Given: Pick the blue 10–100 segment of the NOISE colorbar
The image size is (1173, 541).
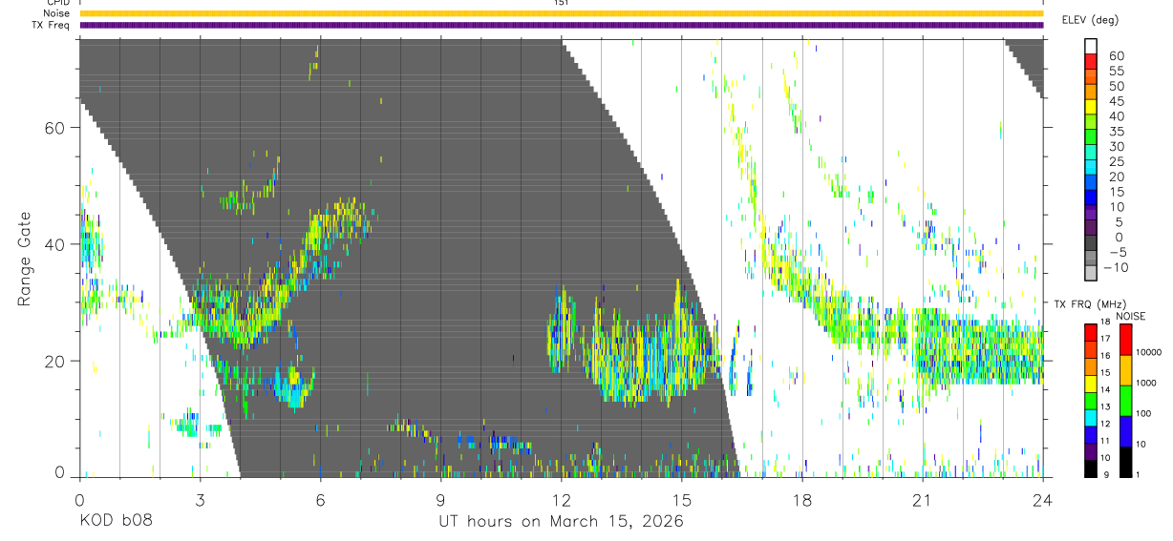Looking at the screenshot, I should click(x=1124, y=430).
